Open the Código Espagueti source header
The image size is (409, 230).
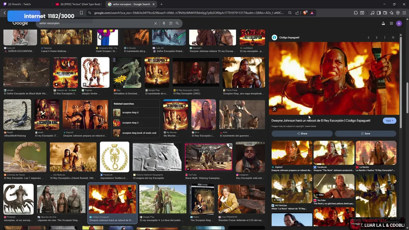coord(286,37)
